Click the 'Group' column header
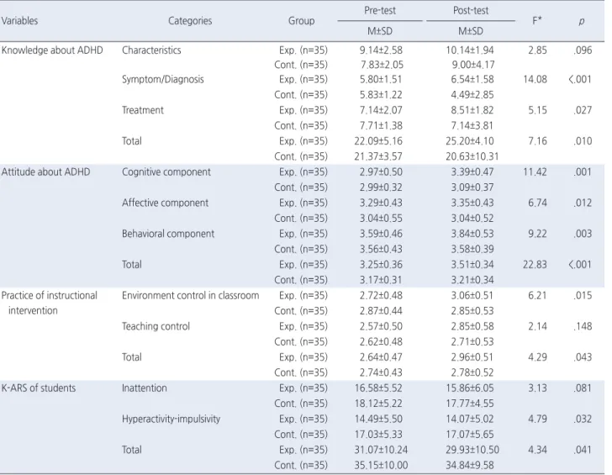The image size is (612, 475). pyautogui.click(x=301, y=21)
